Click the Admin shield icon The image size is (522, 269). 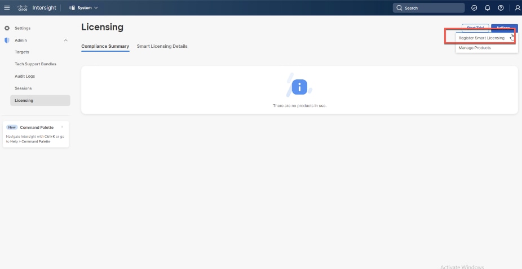click(7, 40)
